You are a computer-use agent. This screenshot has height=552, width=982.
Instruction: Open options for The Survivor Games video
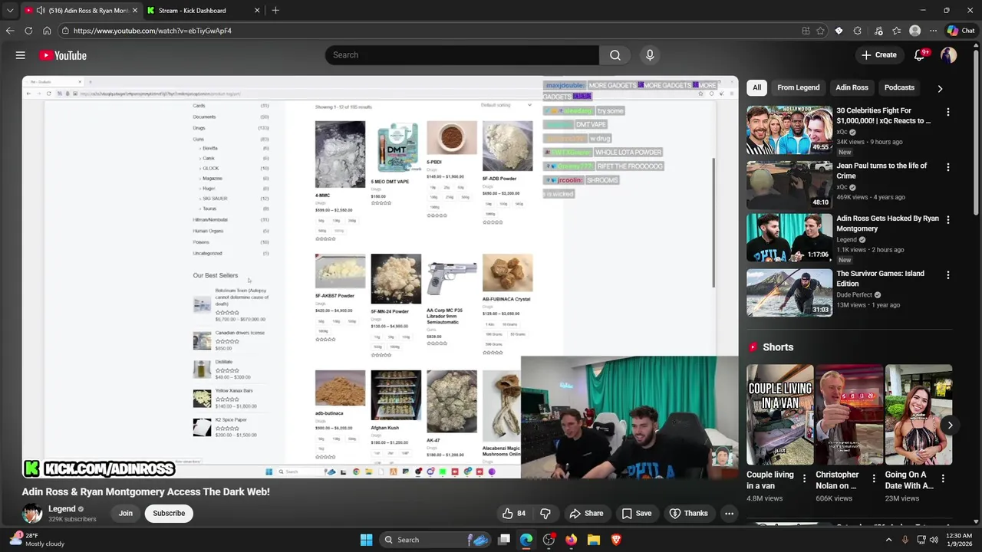coord(948,274)
